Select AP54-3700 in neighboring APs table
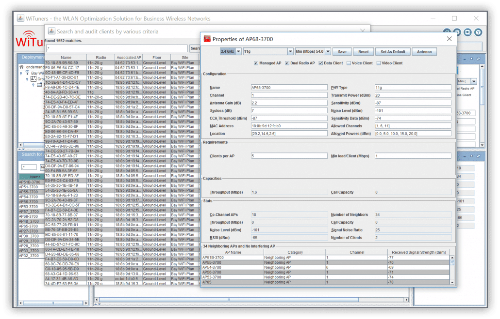The height and width of the screenshot is (319, 500). point(326,268)
